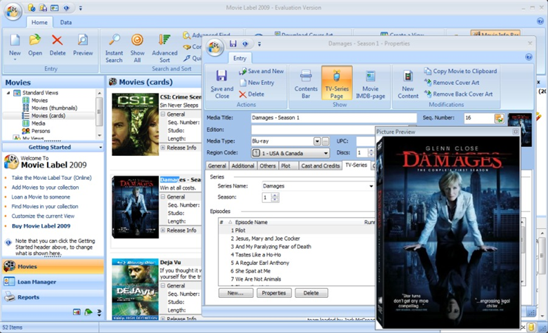Increase the Season number stepper
Screen dimensions: 548x333
275,195
